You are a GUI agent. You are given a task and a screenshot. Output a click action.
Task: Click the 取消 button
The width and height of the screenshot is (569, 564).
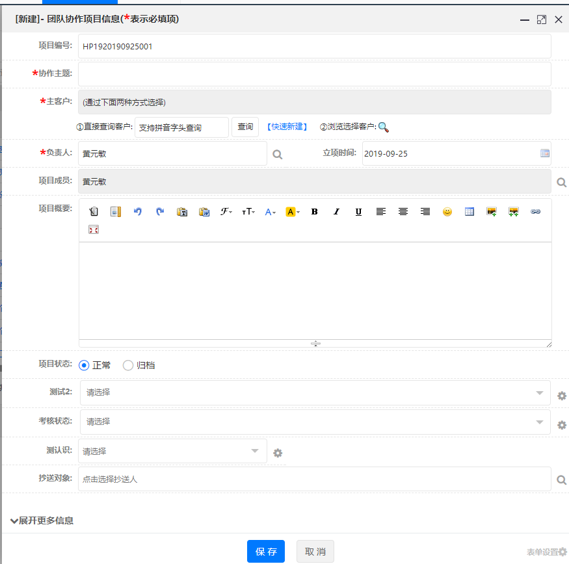tap(315, 551)
